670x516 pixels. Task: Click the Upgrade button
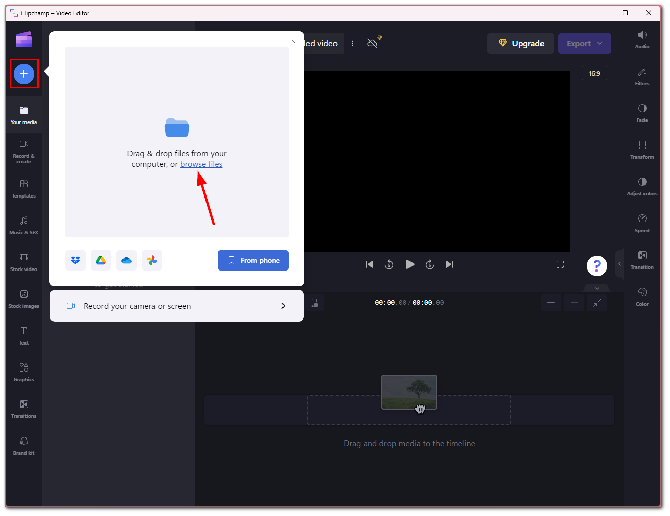[x=521, y=43]
